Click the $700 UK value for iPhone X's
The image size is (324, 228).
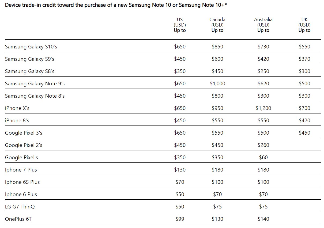[x=304, y=108]
